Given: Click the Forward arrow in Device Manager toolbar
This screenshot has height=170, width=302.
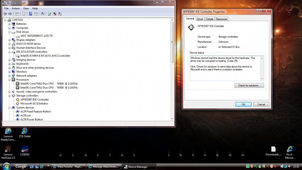Looking at the screenshot, I should click(x=10, y=14).
